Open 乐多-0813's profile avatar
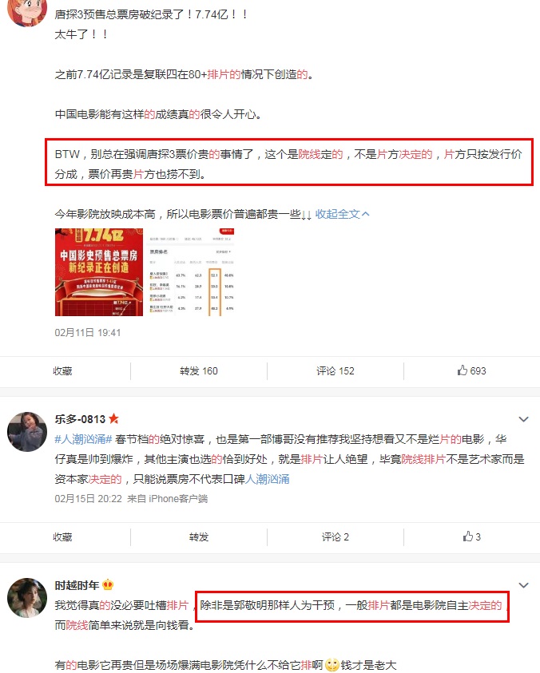 pyautogui.click(x=27, y=431)
